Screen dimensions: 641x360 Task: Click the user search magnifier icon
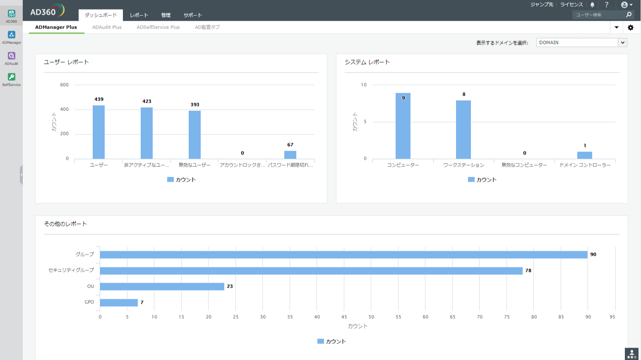629,14
